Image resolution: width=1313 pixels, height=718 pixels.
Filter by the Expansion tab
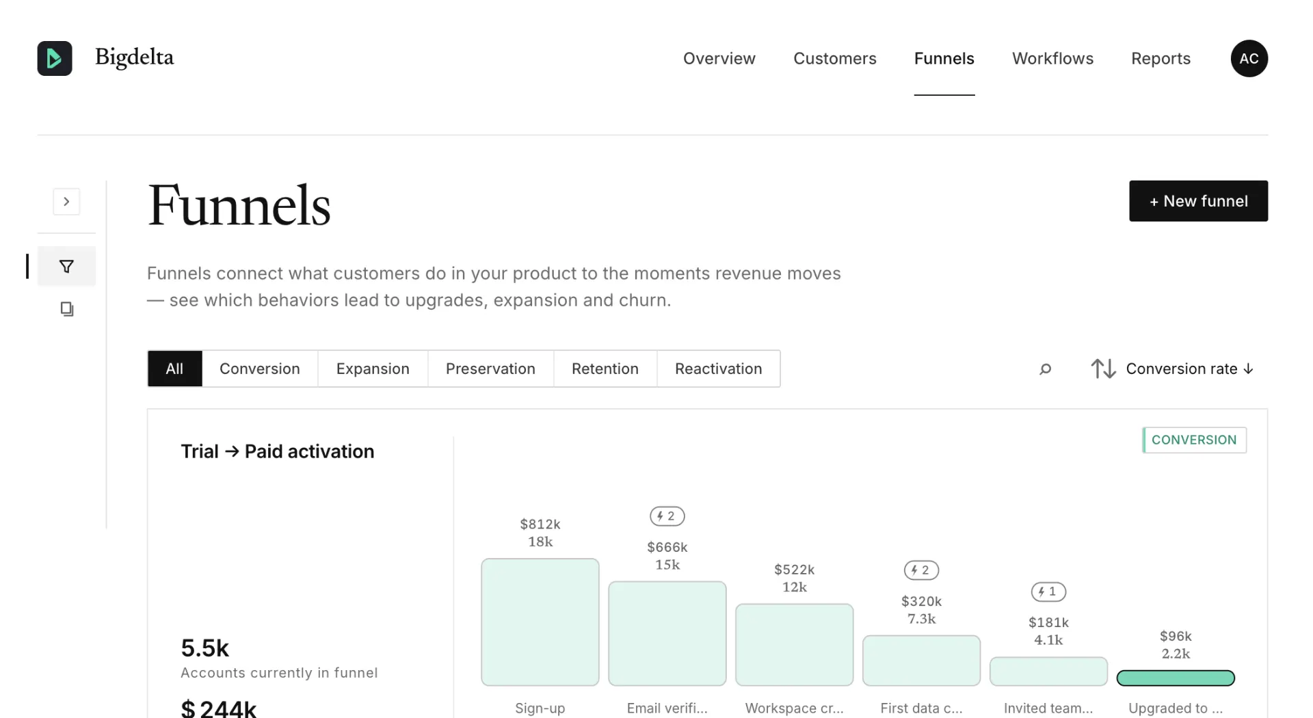click(x=373, y=369)
